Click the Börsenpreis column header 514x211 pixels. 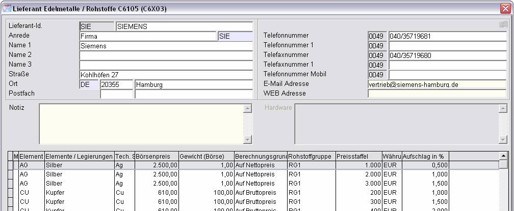157,156
